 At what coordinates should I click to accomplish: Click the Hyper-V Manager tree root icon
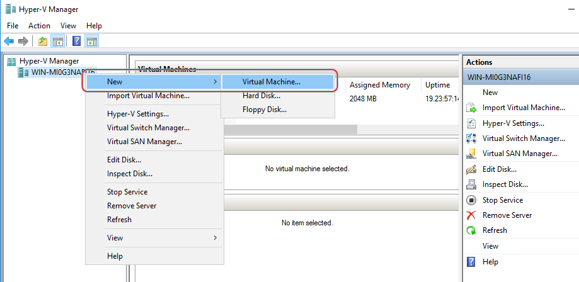tap(11, 61)
